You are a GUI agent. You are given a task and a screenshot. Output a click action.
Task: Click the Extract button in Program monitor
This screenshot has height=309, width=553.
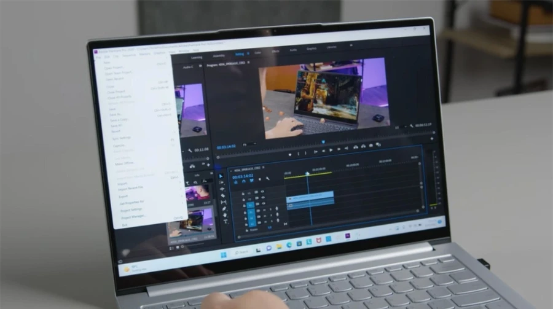[363, 146]
